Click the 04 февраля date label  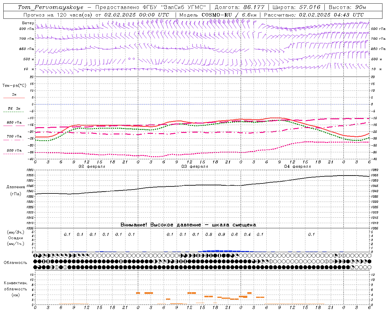click(298, 167)
